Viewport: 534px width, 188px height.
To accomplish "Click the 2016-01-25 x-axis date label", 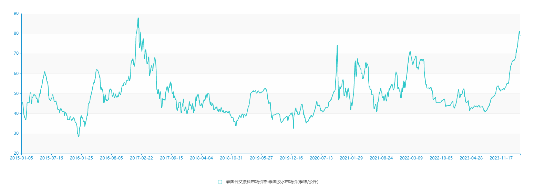I will coord(81,158).
